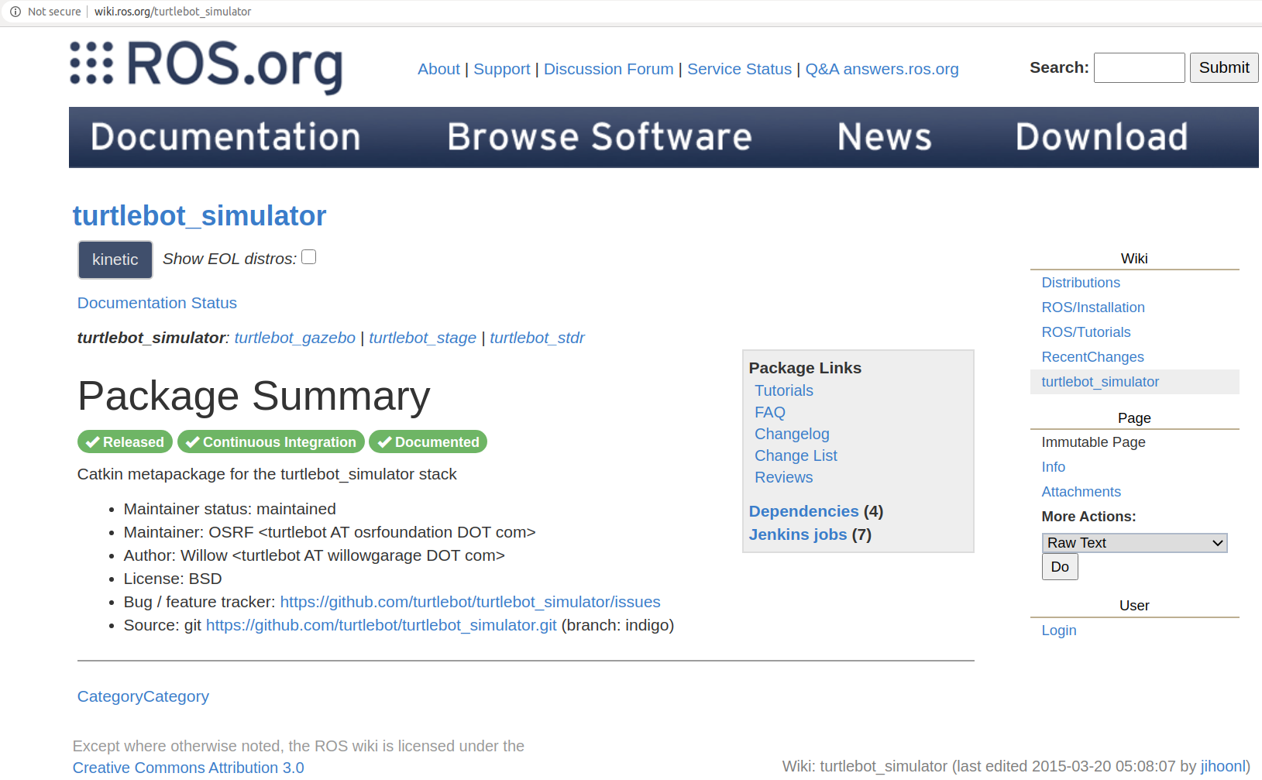Select the kinetic distro button
Screen dimensions: 1262x780
(115, 259)
